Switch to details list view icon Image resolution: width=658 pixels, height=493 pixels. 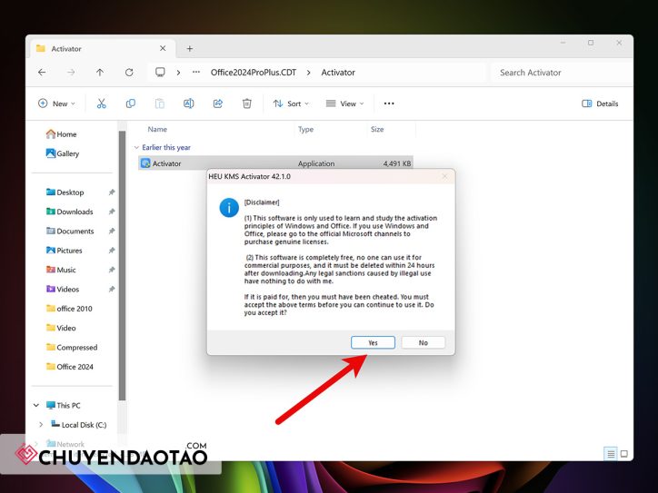(x=611, y=454)
